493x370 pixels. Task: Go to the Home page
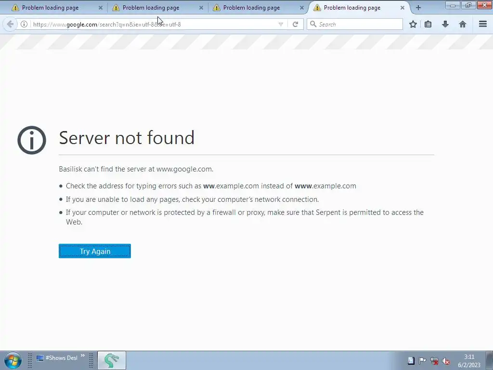(x=463, y=24)
